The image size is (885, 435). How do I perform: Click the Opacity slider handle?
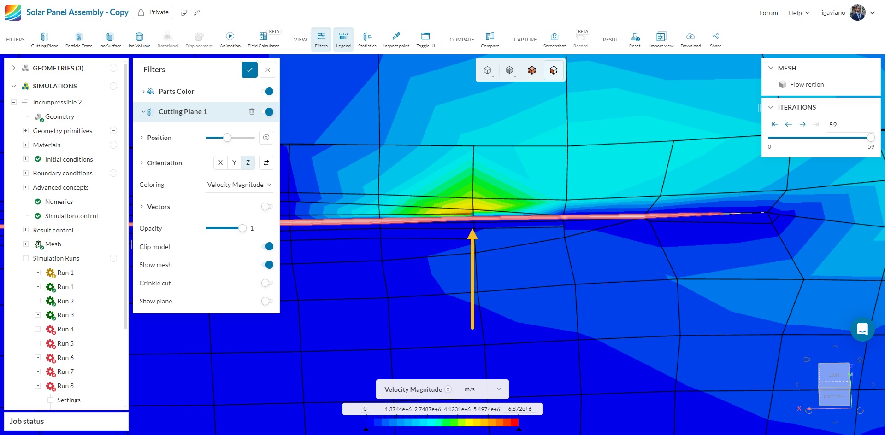[x=242, y=228]
